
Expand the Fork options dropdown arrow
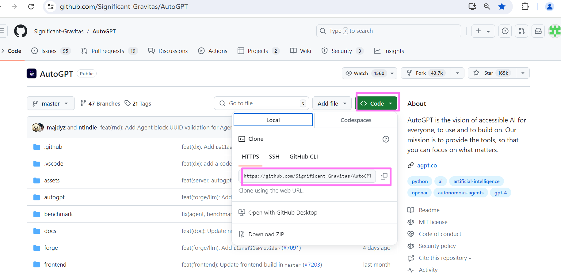(457, 73)
